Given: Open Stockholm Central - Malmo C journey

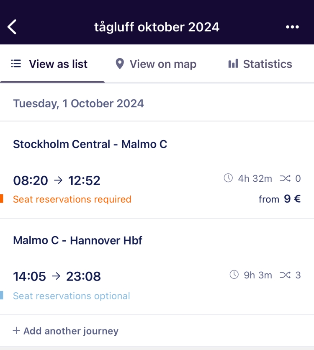Looking at the screenshot, I should tap(90, 144).
